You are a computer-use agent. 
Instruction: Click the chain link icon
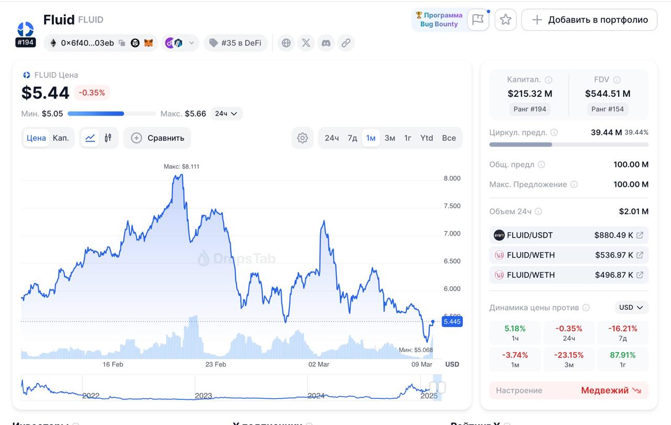coord(346,43)
